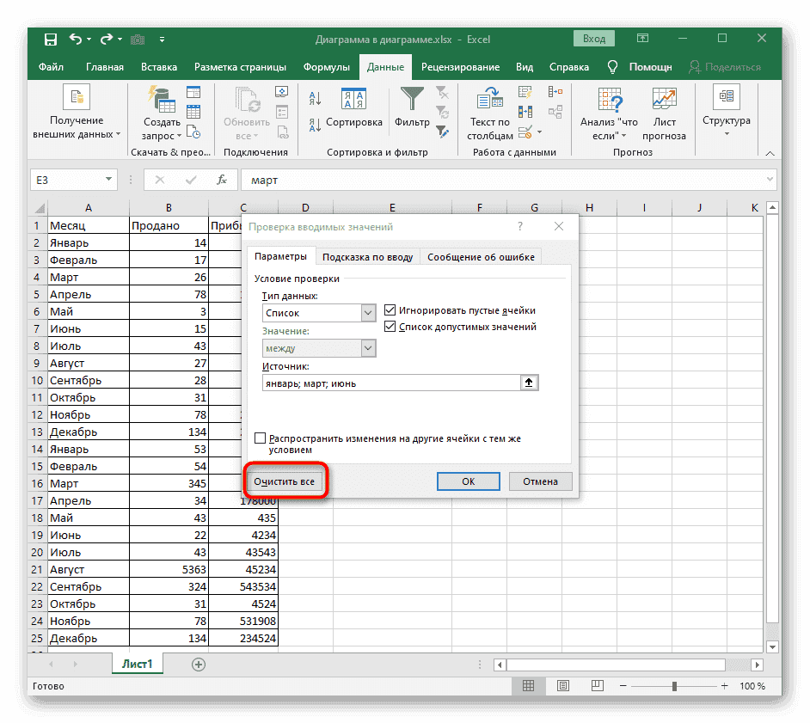
Task: Click the Filter funnel icon
Action: click(412, 101)
